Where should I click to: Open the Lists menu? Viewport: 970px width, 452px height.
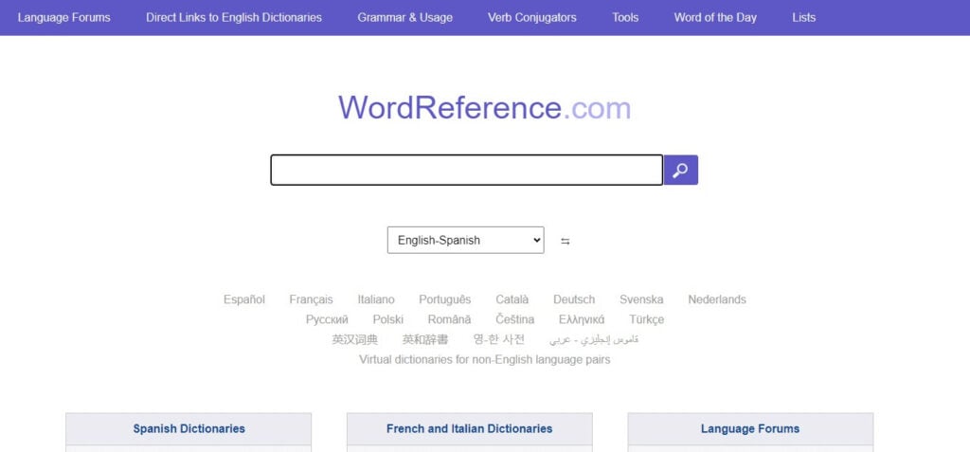803,17
